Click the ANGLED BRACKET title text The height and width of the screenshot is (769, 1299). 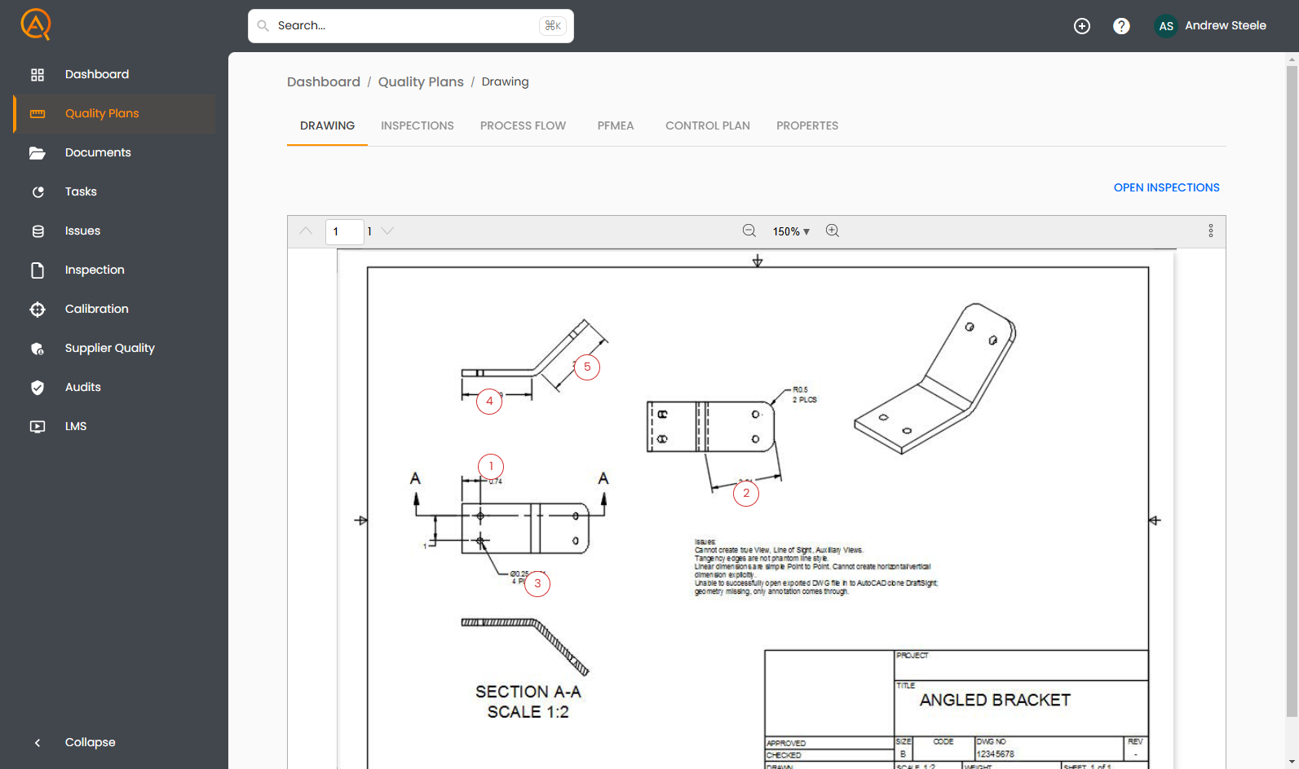(x=995, y=701)
